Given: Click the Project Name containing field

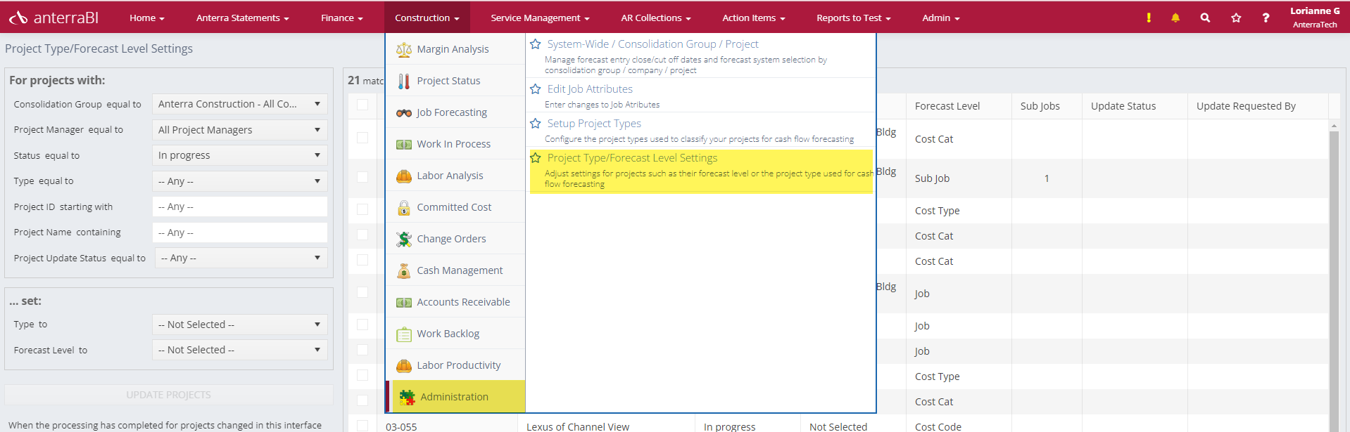Looking at the screenshot, I should (x=240, y=233).
